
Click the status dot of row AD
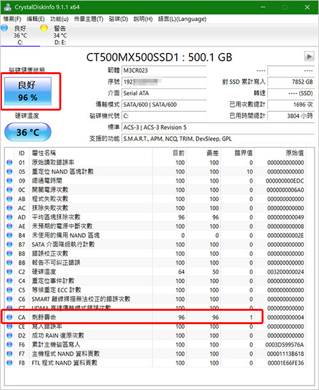click(10, 217)
